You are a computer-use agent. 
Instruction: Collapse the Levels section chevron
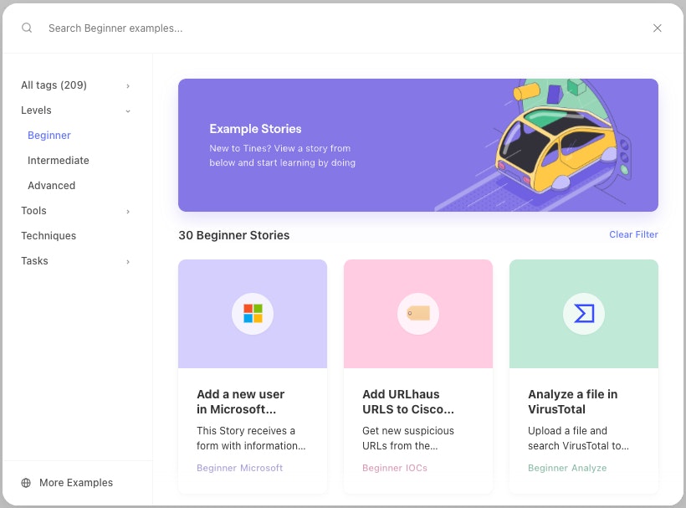tap(128, 110)
